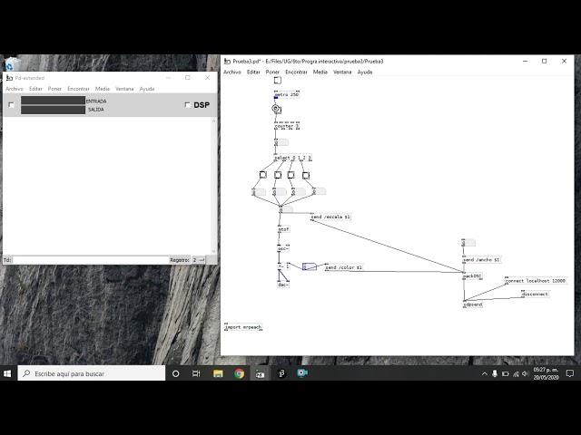Viewport: 581px width, 435px height.
Task: Click the disconnect message box
Action: [536, 294]
